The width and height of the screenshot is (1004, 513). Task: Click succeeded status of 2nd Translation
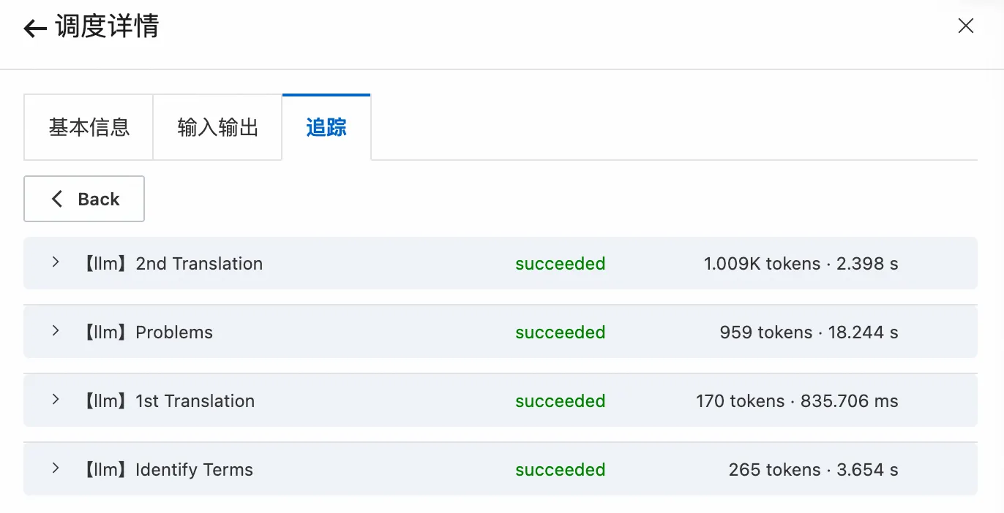click(561, 264)
